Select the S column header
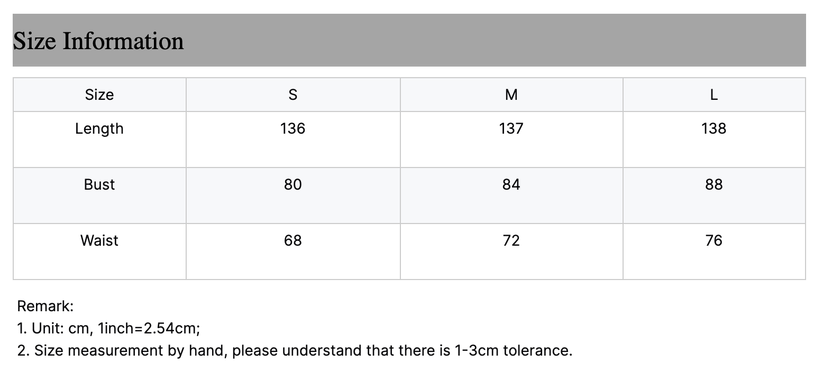The height and width of the screenshot is (372, 823). tap(293, 95)
